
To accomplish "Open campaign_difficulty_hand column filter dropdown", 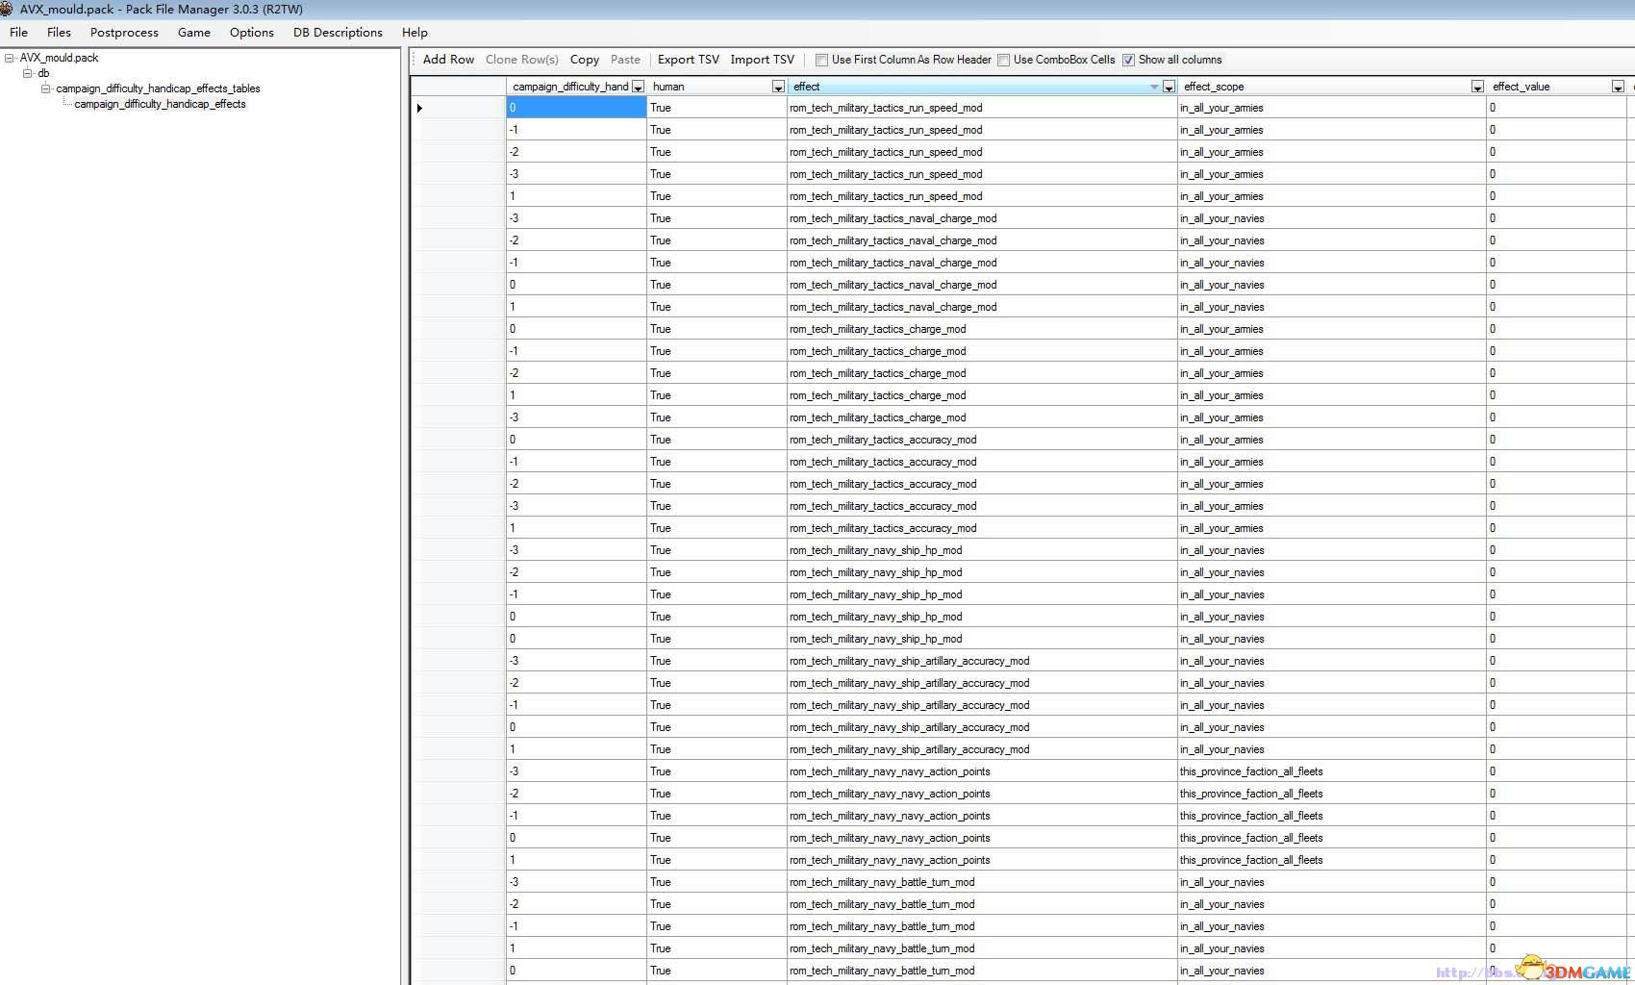I will click(637, 87).
